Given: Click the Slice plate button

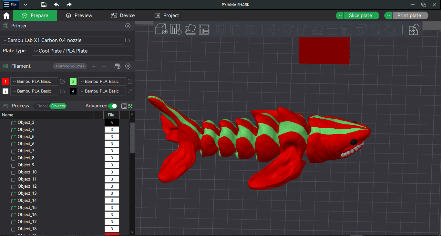Looking at the screenshot, I should (361, 15).
